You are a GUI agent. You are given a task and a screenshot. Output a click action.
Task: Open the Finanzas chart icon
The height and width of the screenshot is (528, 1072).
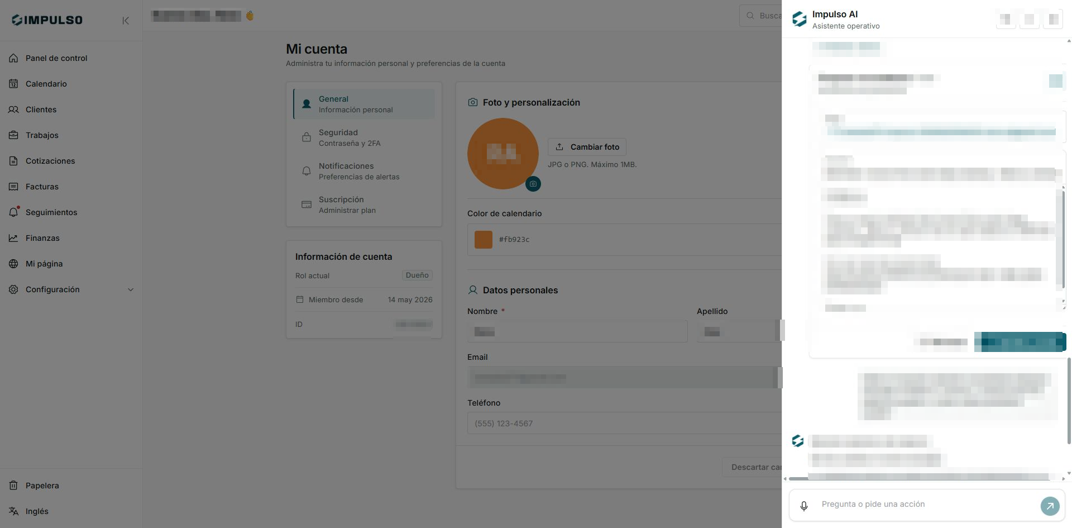coord(13,238)
